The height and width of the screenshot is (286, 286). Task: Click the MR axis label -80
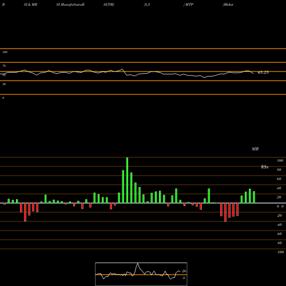pos(279,243)
